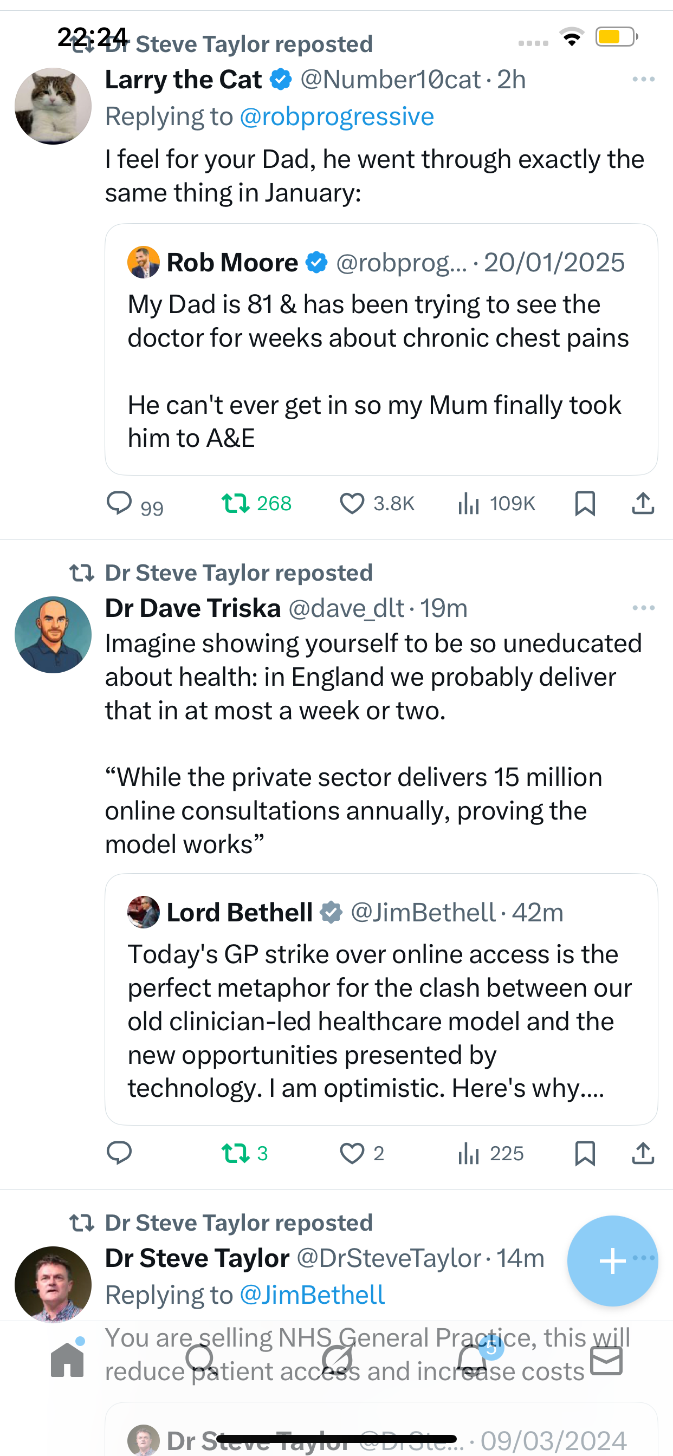
Task: Share Larry the Cat's post
Action: tap(643, 503)
